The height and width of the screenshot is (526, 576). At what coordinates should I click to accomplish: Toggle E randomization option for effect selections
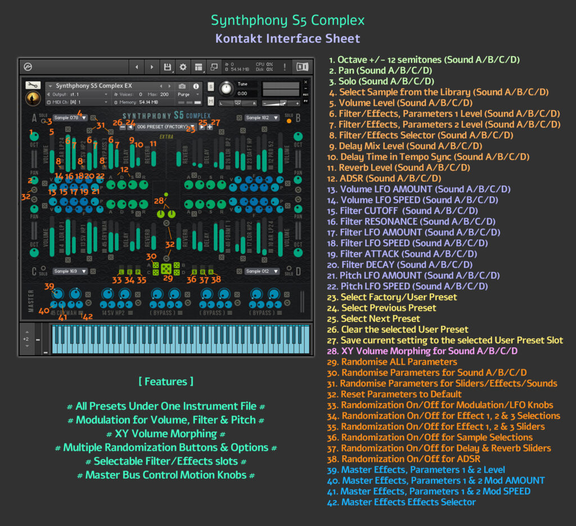click(130, 272)
